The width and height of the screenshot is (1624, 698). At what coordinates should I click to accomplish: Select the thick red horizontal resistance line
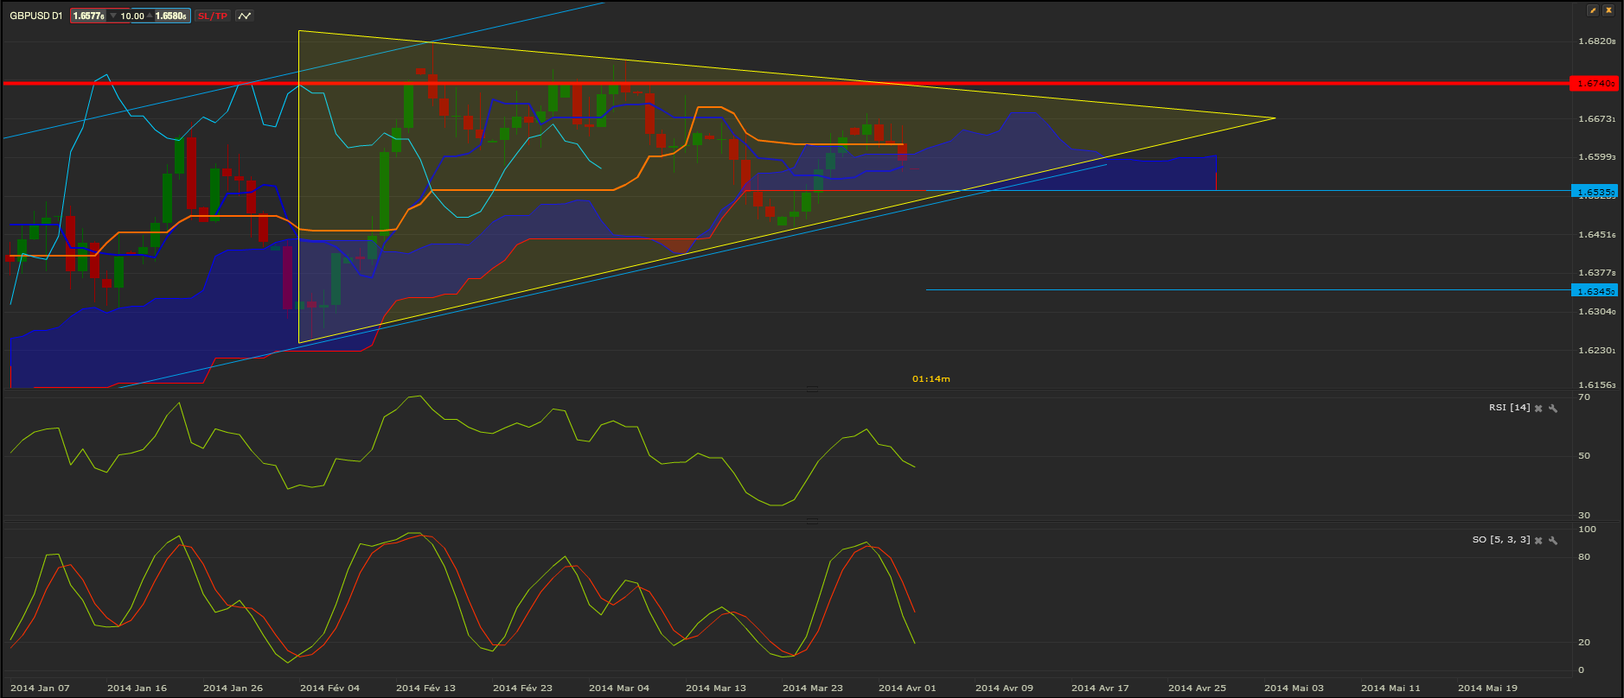pyautogui.click(x=786, y=83)
